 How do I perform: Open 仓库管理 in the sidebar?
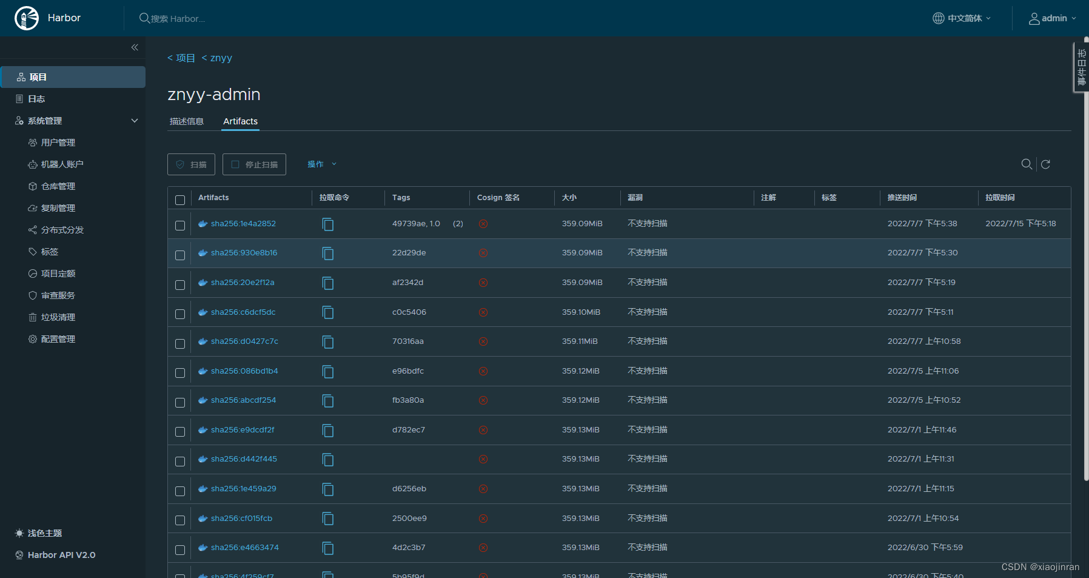[58, 186]
